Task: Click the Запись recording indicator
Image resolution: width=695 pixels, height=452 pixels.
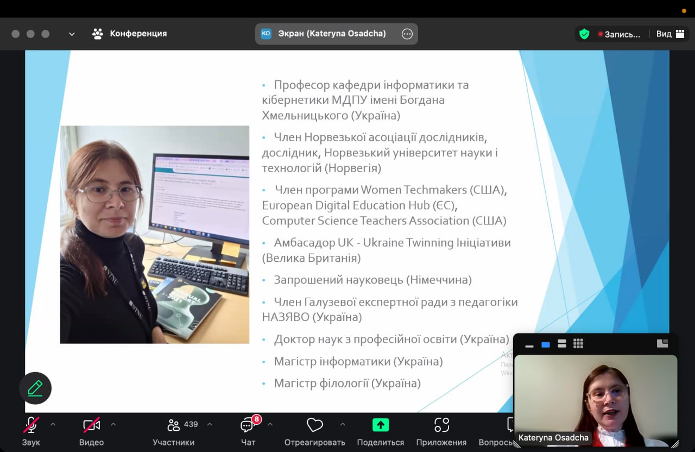Action: [619, 34]
